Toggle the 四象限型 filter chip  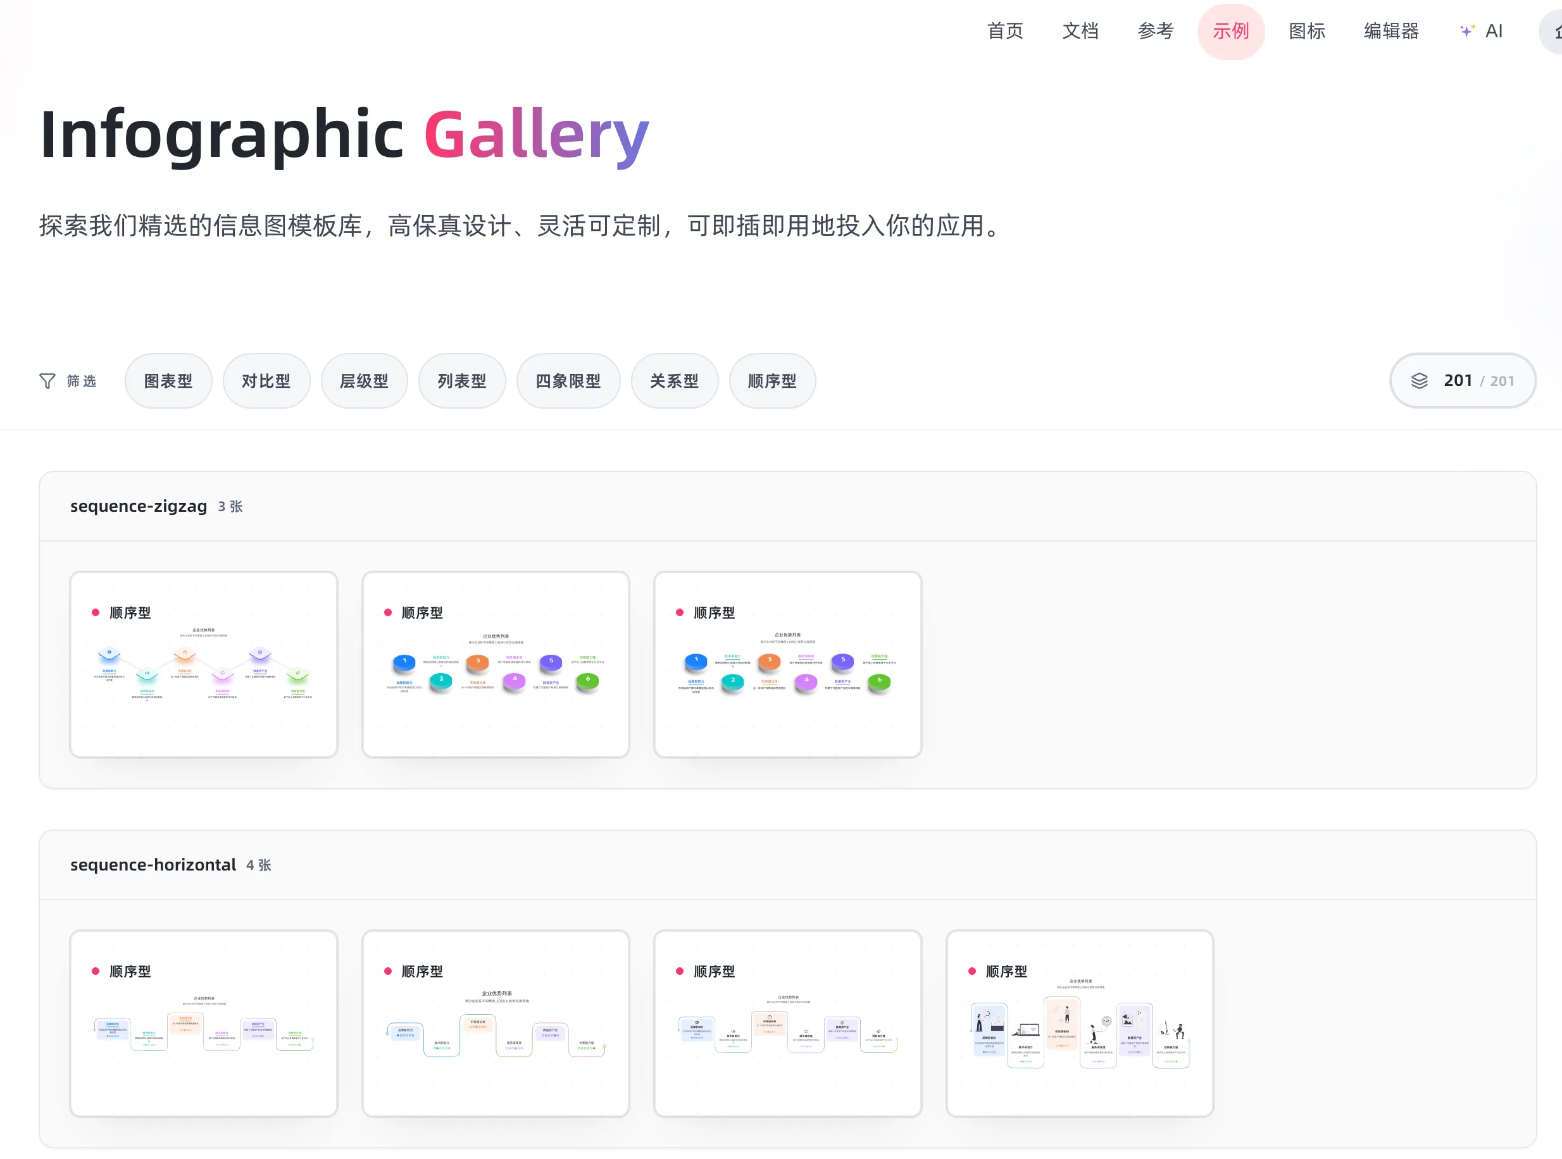568,381
